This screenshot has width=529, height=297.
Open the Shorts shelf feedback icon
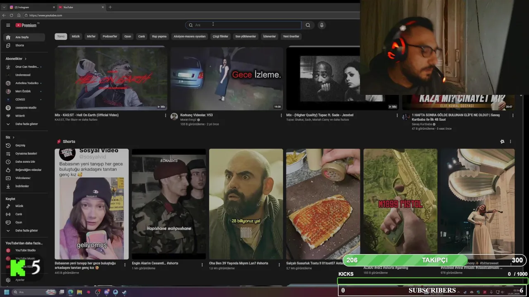coord(502,141)
